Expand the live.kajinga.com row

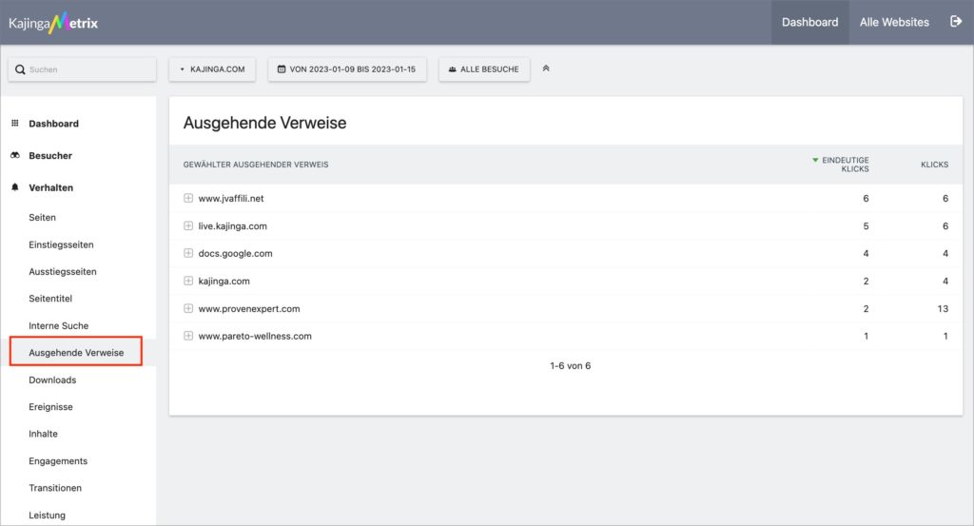pyautogui.click(x=188, y=226)
